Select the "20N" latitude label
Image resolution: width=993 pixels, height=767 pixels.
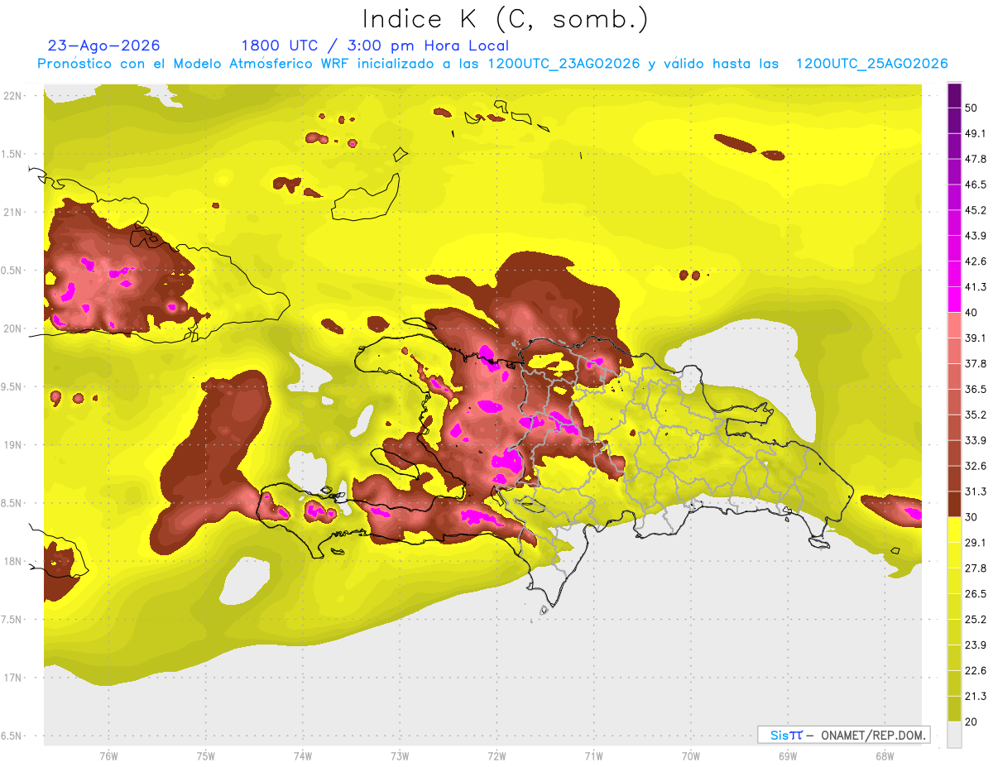coord(12,329)
